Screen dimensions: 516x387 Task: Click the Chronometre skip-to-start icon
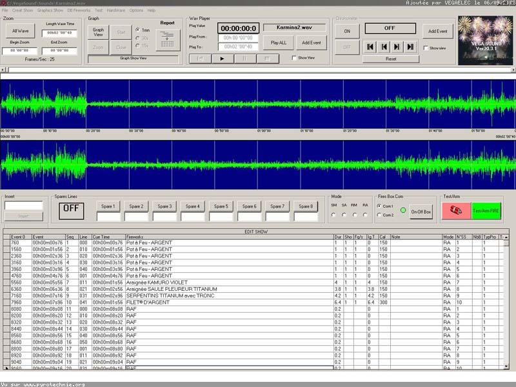click(x=370, y=46)
